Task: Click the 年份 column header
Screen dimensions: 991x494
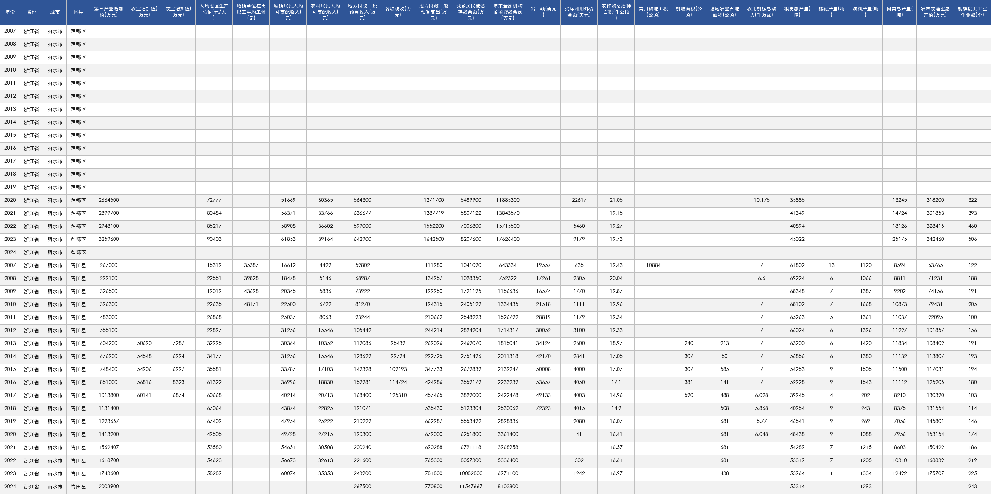Action: pos(10,12)
